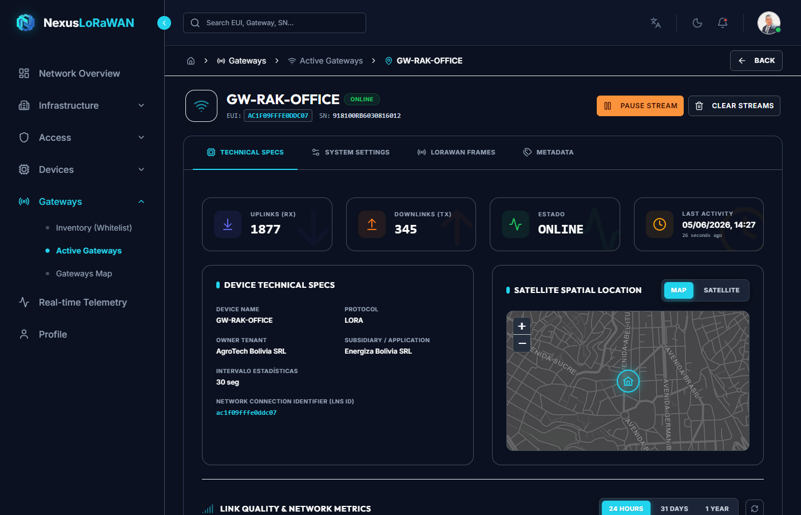Click the BACK button
Image resolution: width=801 pixels, height=515 pixels.
point(756,61)
